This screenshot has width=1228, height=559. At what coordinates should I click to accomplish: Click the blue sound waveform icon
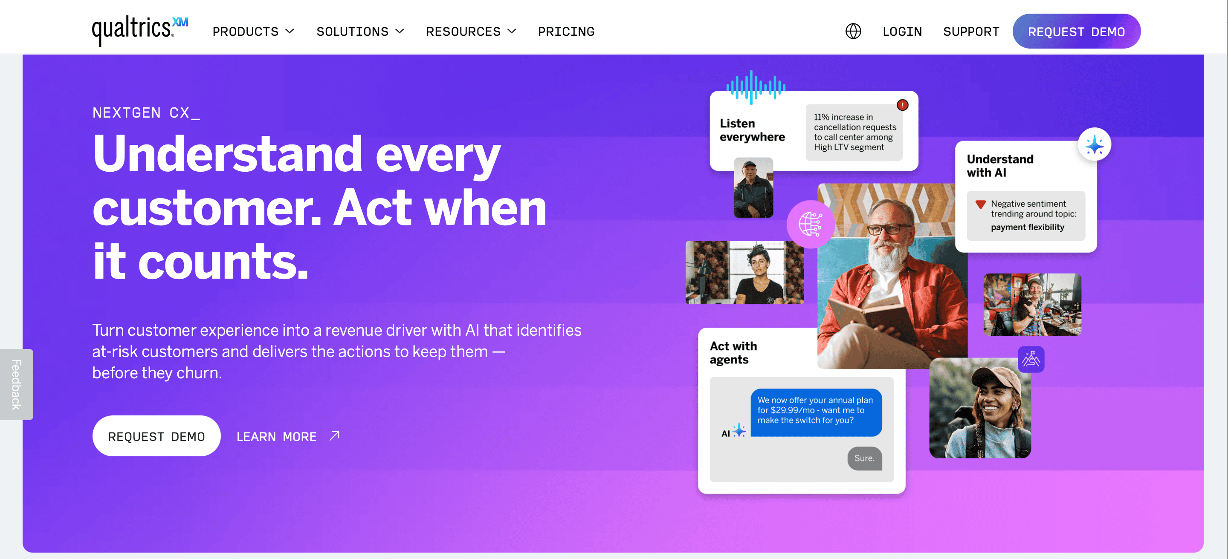pyautogui.click(x=756, y=88)
